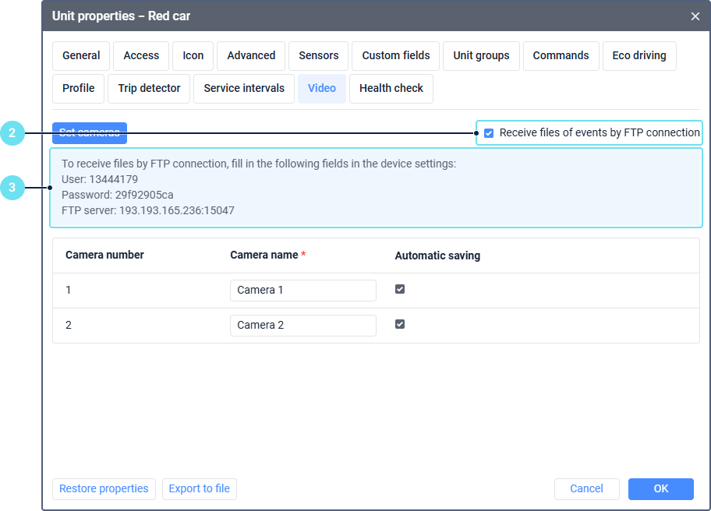Select the Trip detector tab

149,88
